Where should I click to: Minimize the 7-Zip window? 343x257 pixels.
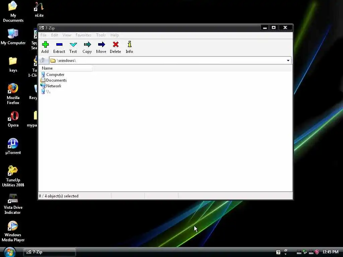265,27
